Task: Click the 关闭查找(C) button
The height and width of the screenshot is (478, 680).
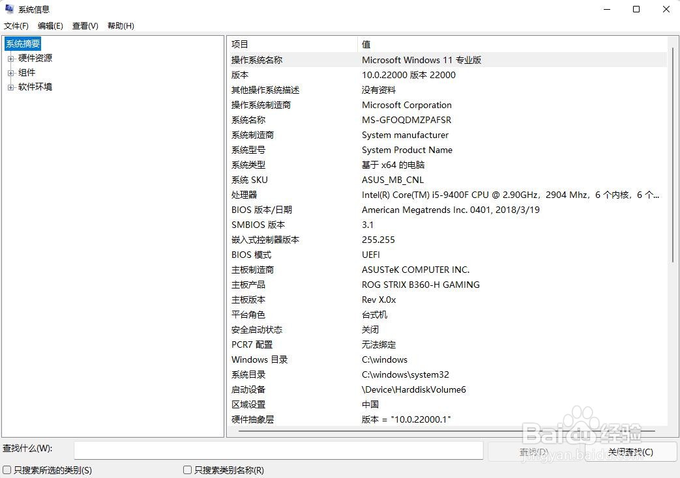Action: [x=630, y=452]
